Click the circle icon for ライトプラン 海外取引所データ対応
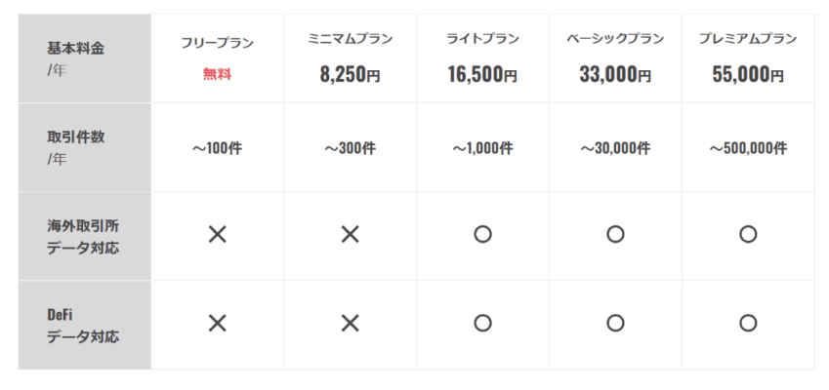This screenshot has height=390, width=829. tap(482, 234)
